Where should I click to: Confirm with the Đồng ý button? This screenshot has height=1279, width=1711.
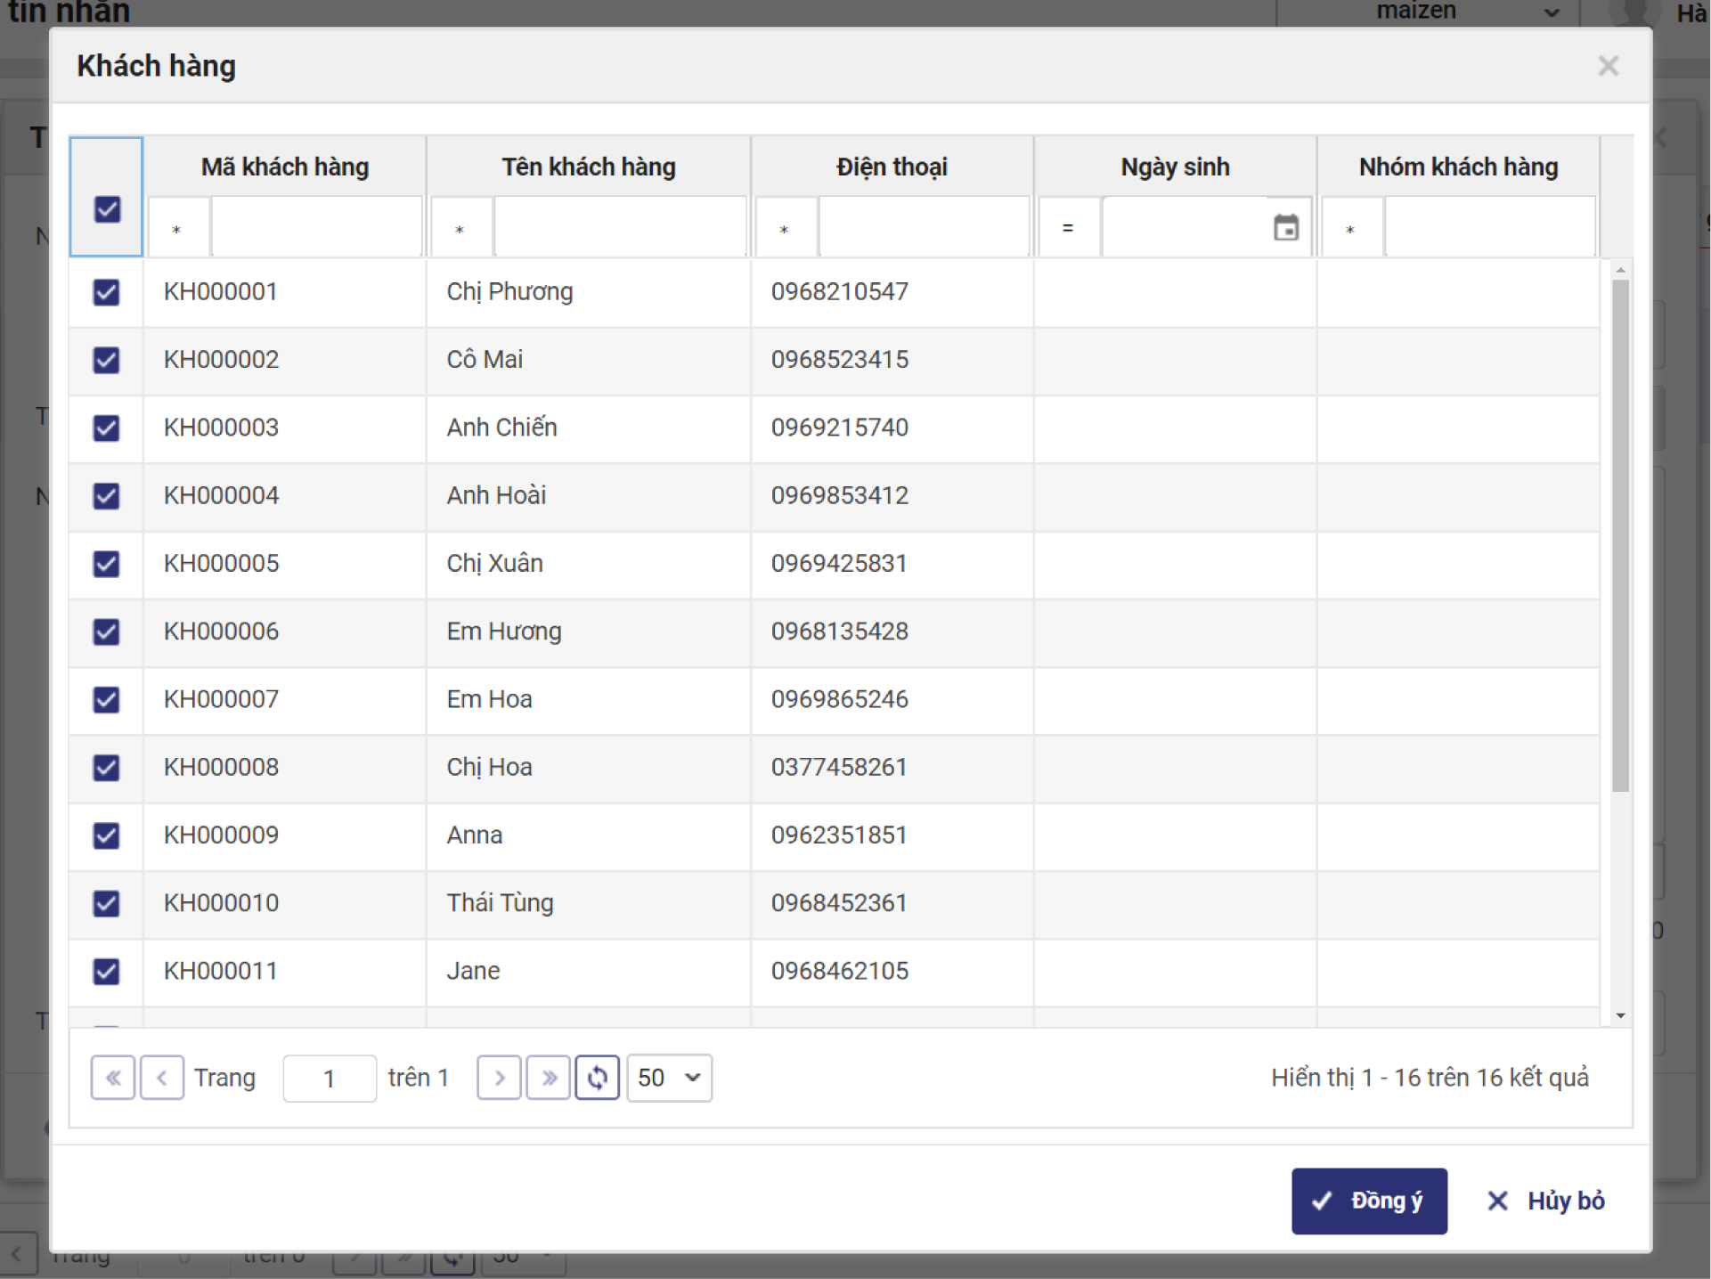[1369, 1201]
